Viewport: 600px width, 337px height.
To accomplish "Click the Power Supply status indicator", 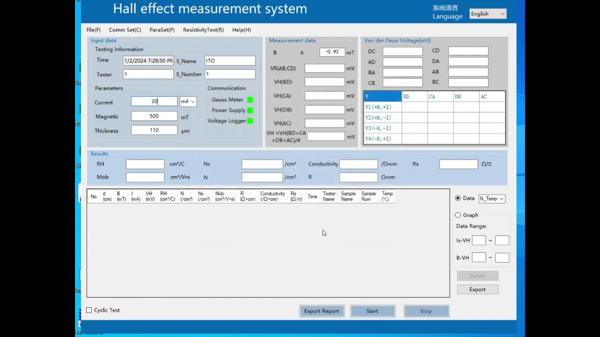I will point(250,110).
